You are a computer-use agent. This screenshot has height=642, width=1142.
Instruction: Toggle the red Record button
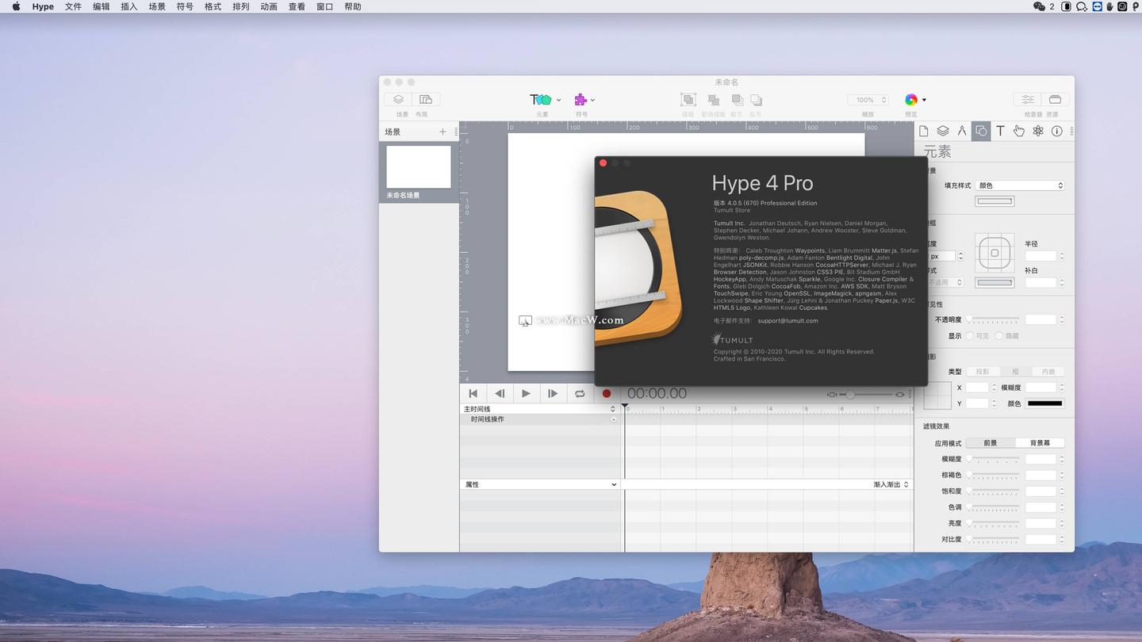(607, 393)
